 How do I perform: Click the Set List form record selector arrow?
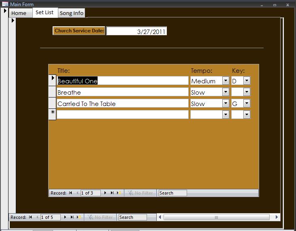13,20
